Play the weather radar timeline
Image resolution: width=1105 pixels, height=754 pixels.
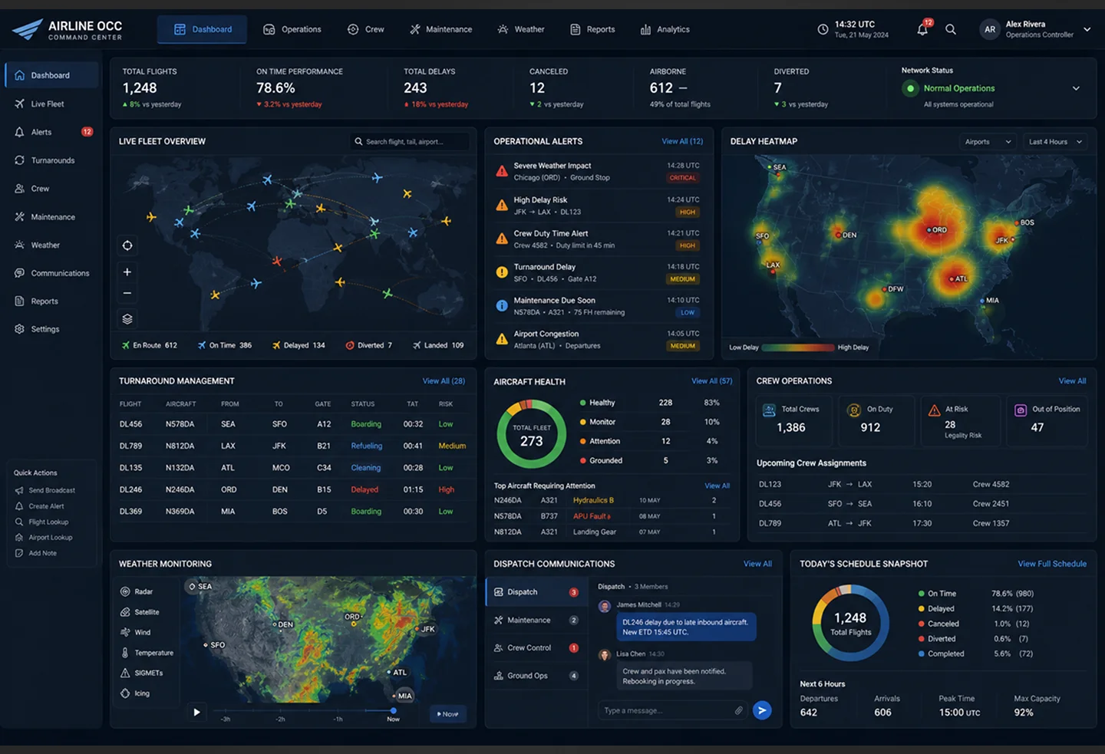pyautogui.click(x=196, y=713)
